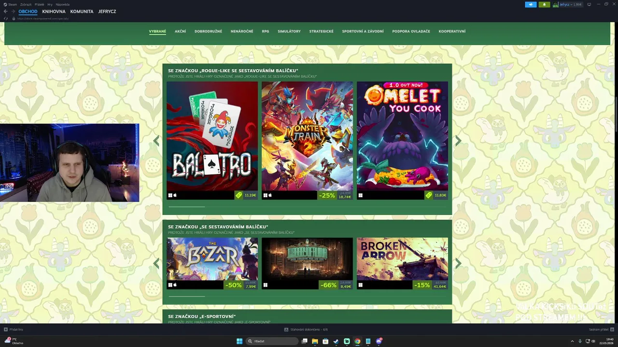This screenshot has height=347, width=618.
Task: Open the Hry menu
Action: 50,4
